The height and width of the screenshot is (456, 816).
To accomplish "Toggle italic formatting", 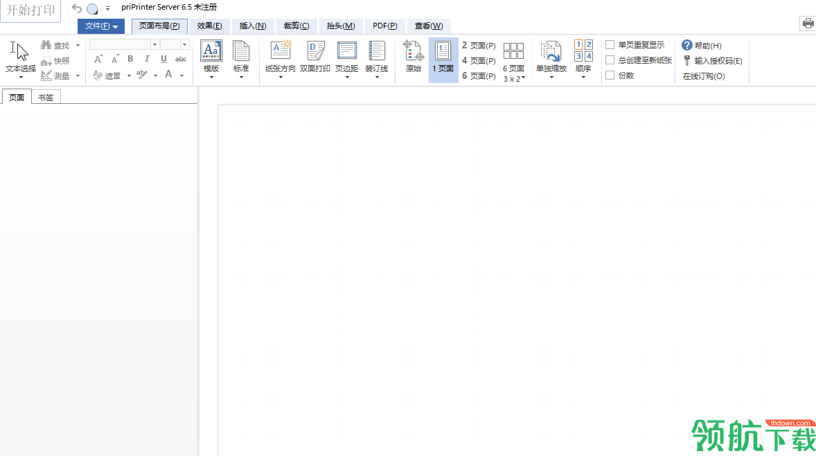I will point(147,59).
